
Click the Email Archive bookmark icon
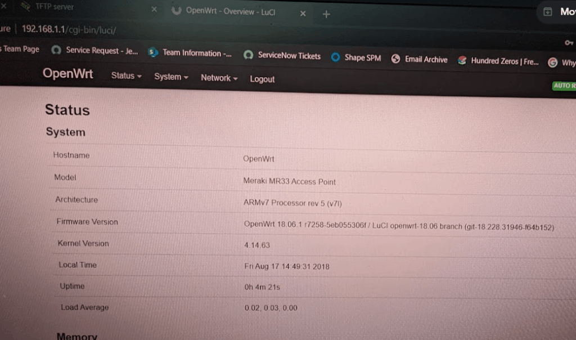pyautogui.click(x=395, y=59)
